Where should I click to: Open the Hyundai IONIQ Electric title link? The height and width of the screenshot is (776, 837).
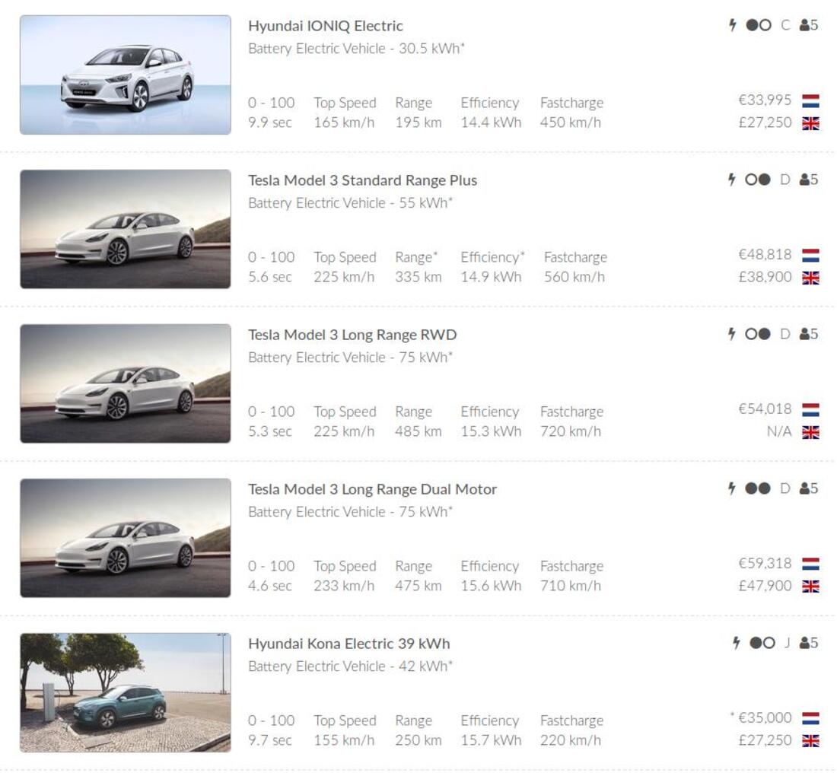coord(325,26)
